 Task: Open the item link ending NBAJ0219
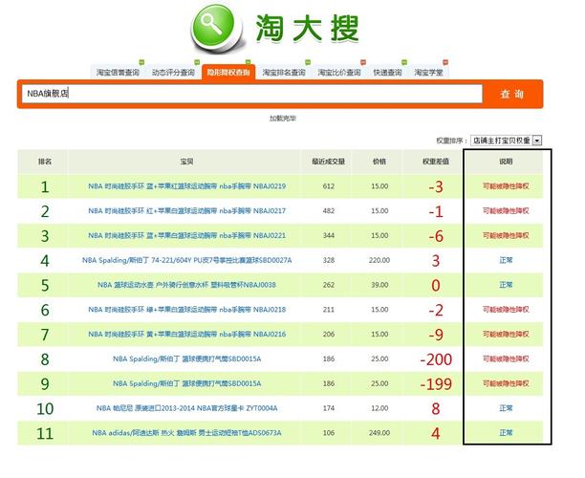(187, 186)
